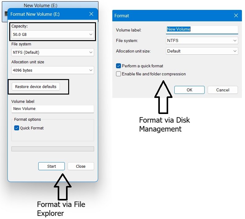Click the format progress bar
245x219 pixels.
coord(53,149)
